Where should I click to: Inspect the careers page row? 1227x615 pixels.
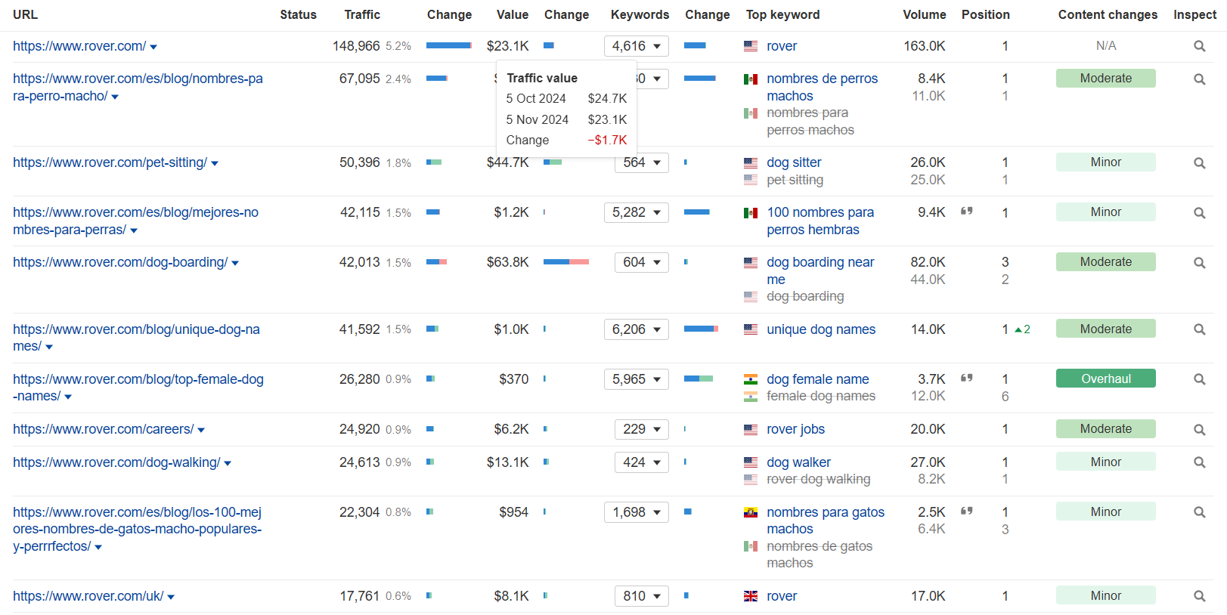[x=1199, y=429]
